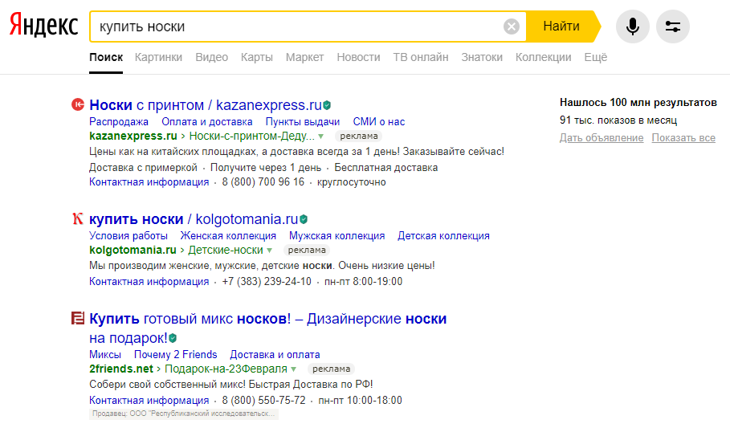Open the 'Мужская коллекция' sitelink
The image size is (730, 428).
(337, 235)
